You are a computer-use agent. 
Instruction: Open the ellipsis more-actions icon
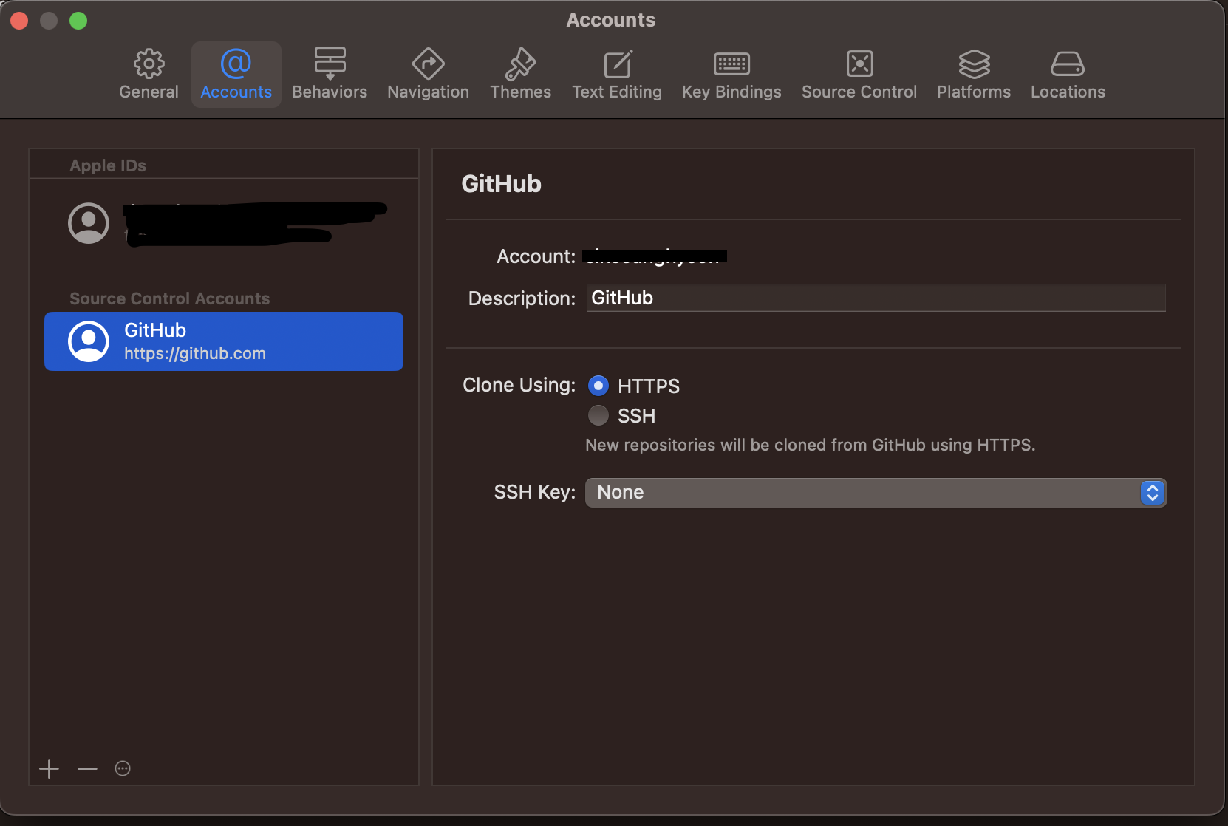tap(123, 769)
